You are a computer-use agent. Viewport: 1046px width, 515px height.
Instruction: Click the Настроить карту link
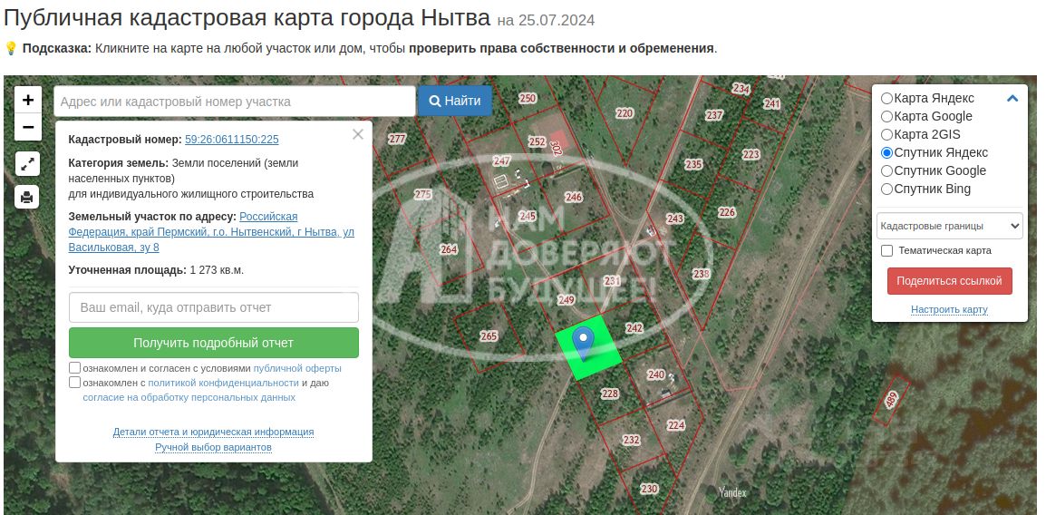click(949, 309)
